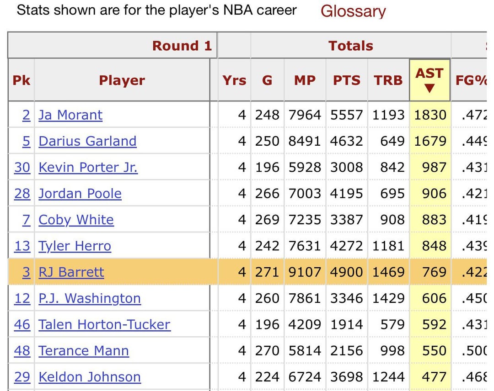Sort table by PTS column
Viewport: 494px width, 391px height.
[x=346, y=80]
